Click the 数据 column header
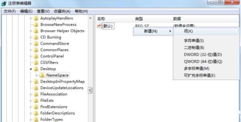Viewport: 241px width, 122px height. (x=205, y=19)
